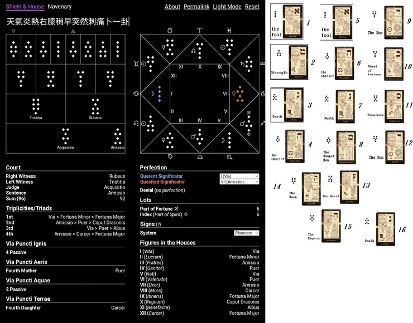Select tarot card 4 The Chariot
This screenshot has height=323, width=413.
(295, 146)
